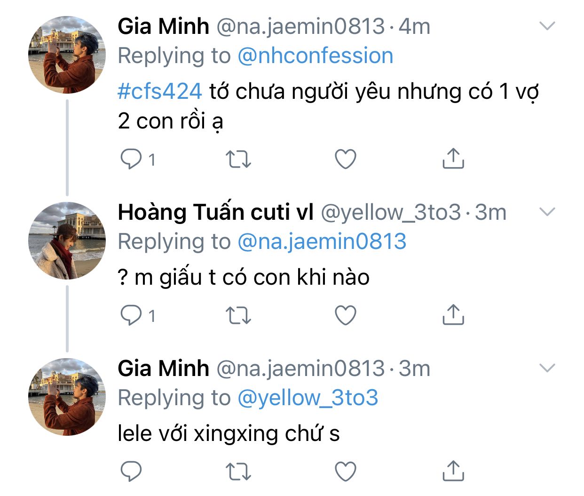584x496 pixels.
Task: Retweet the 'lele với xingxing' tweet
Action: (x=238, y=472)
